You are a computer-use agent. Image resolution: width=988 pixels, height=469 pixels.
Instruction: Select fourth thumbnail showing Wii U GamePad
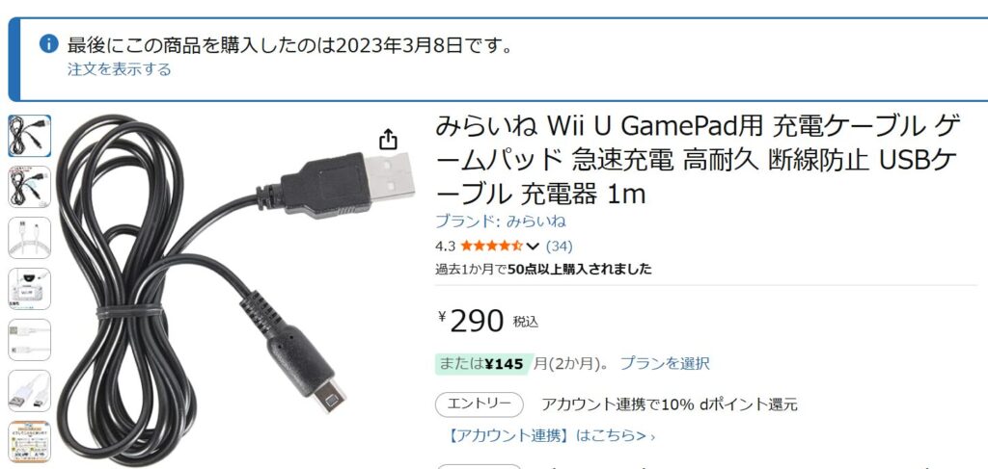point(30,289)
